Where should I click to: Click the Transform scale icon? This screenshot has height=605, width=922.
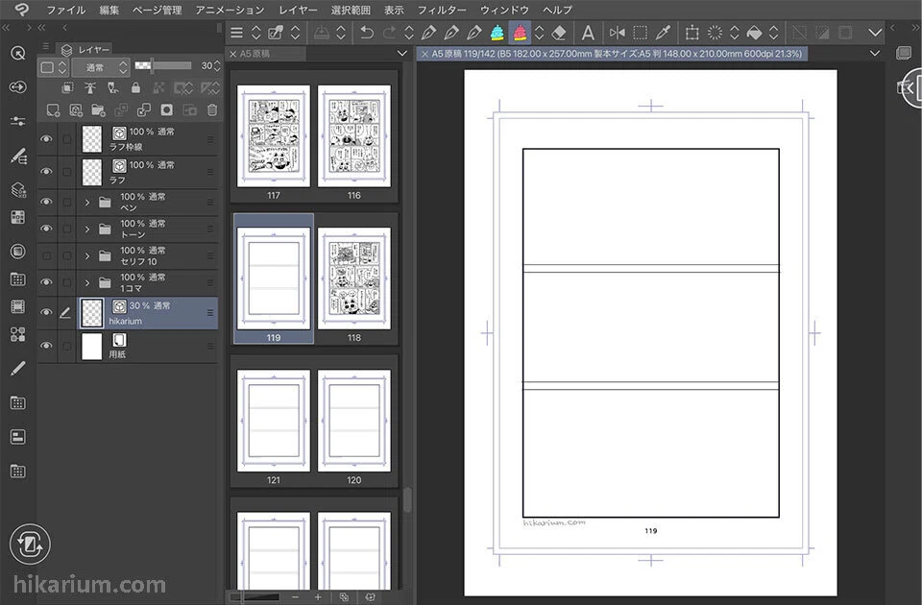coord(692,33)
